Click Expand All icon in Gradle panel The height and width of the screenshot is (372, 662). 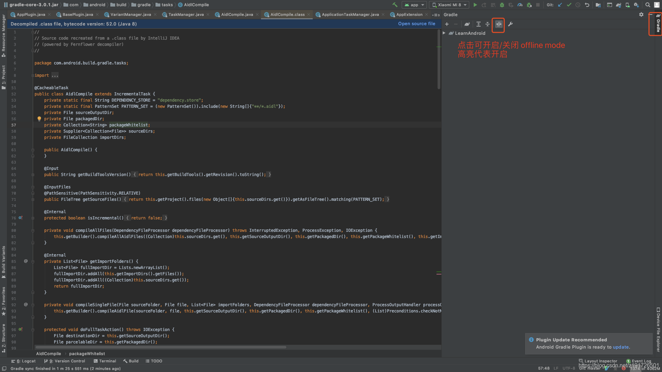pyautogui.click(x=478, y=24)
